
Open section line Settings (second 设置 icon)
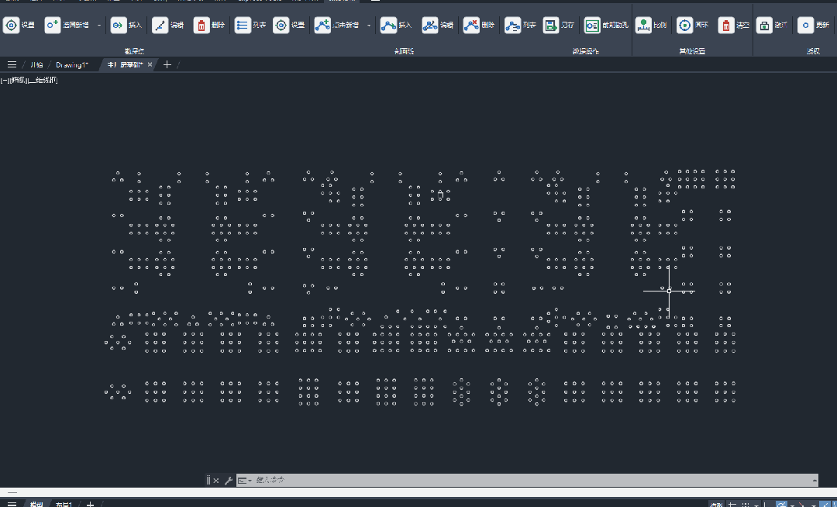tap(281, 25)
